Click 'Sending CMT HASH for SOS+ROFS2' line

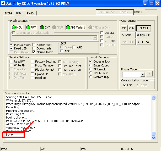[29, 97]
